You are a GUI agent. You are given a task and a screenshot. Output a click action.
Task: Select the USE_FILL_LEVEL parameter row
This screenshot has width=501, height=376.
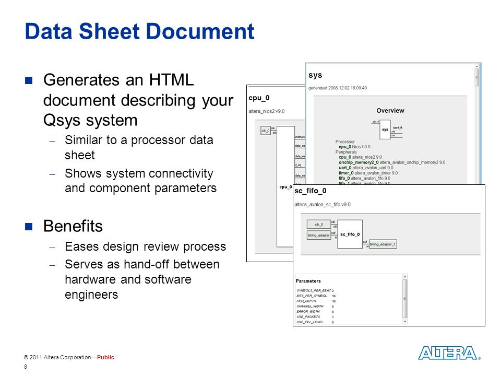pyautogui.click(x=315, y=322)
